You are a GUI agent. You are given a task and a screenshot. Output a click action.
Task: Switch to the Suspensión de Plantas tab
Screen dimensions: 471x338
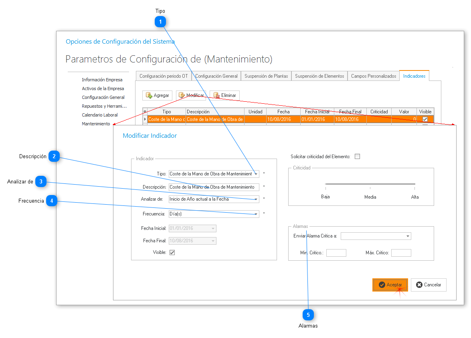266,76
